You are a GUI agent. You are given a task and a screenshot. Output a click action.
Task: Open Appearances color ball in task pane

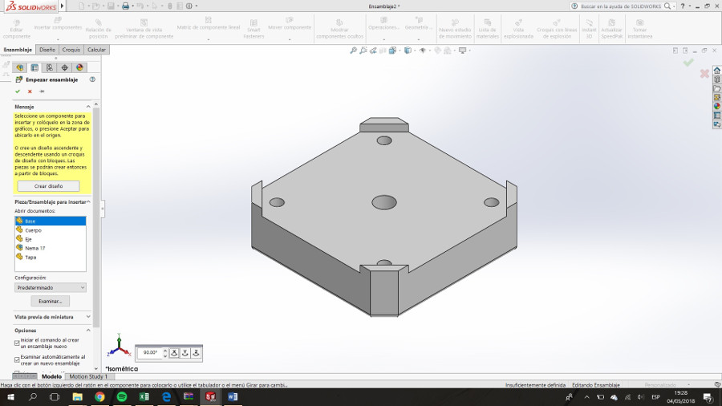pyautogui.click(x=717, y=107)
